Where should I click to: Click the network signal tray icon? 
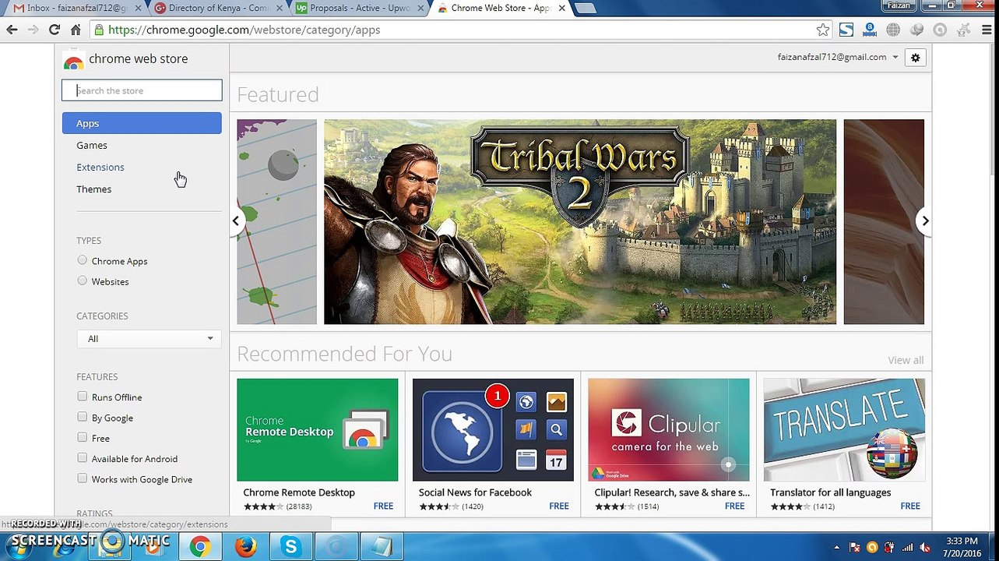point(907,547)
